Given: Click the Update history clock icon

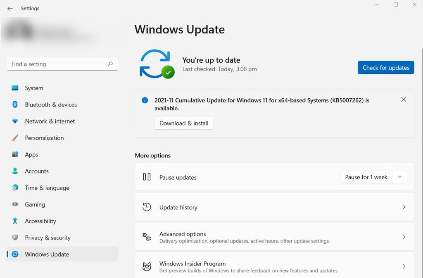Looking at the screenshot, I should (147, 207).
